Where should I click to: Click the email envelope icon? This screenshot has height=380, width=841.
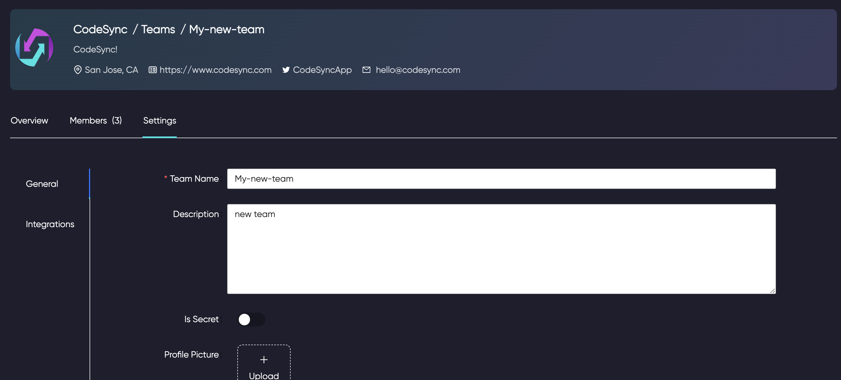[366, 70]
